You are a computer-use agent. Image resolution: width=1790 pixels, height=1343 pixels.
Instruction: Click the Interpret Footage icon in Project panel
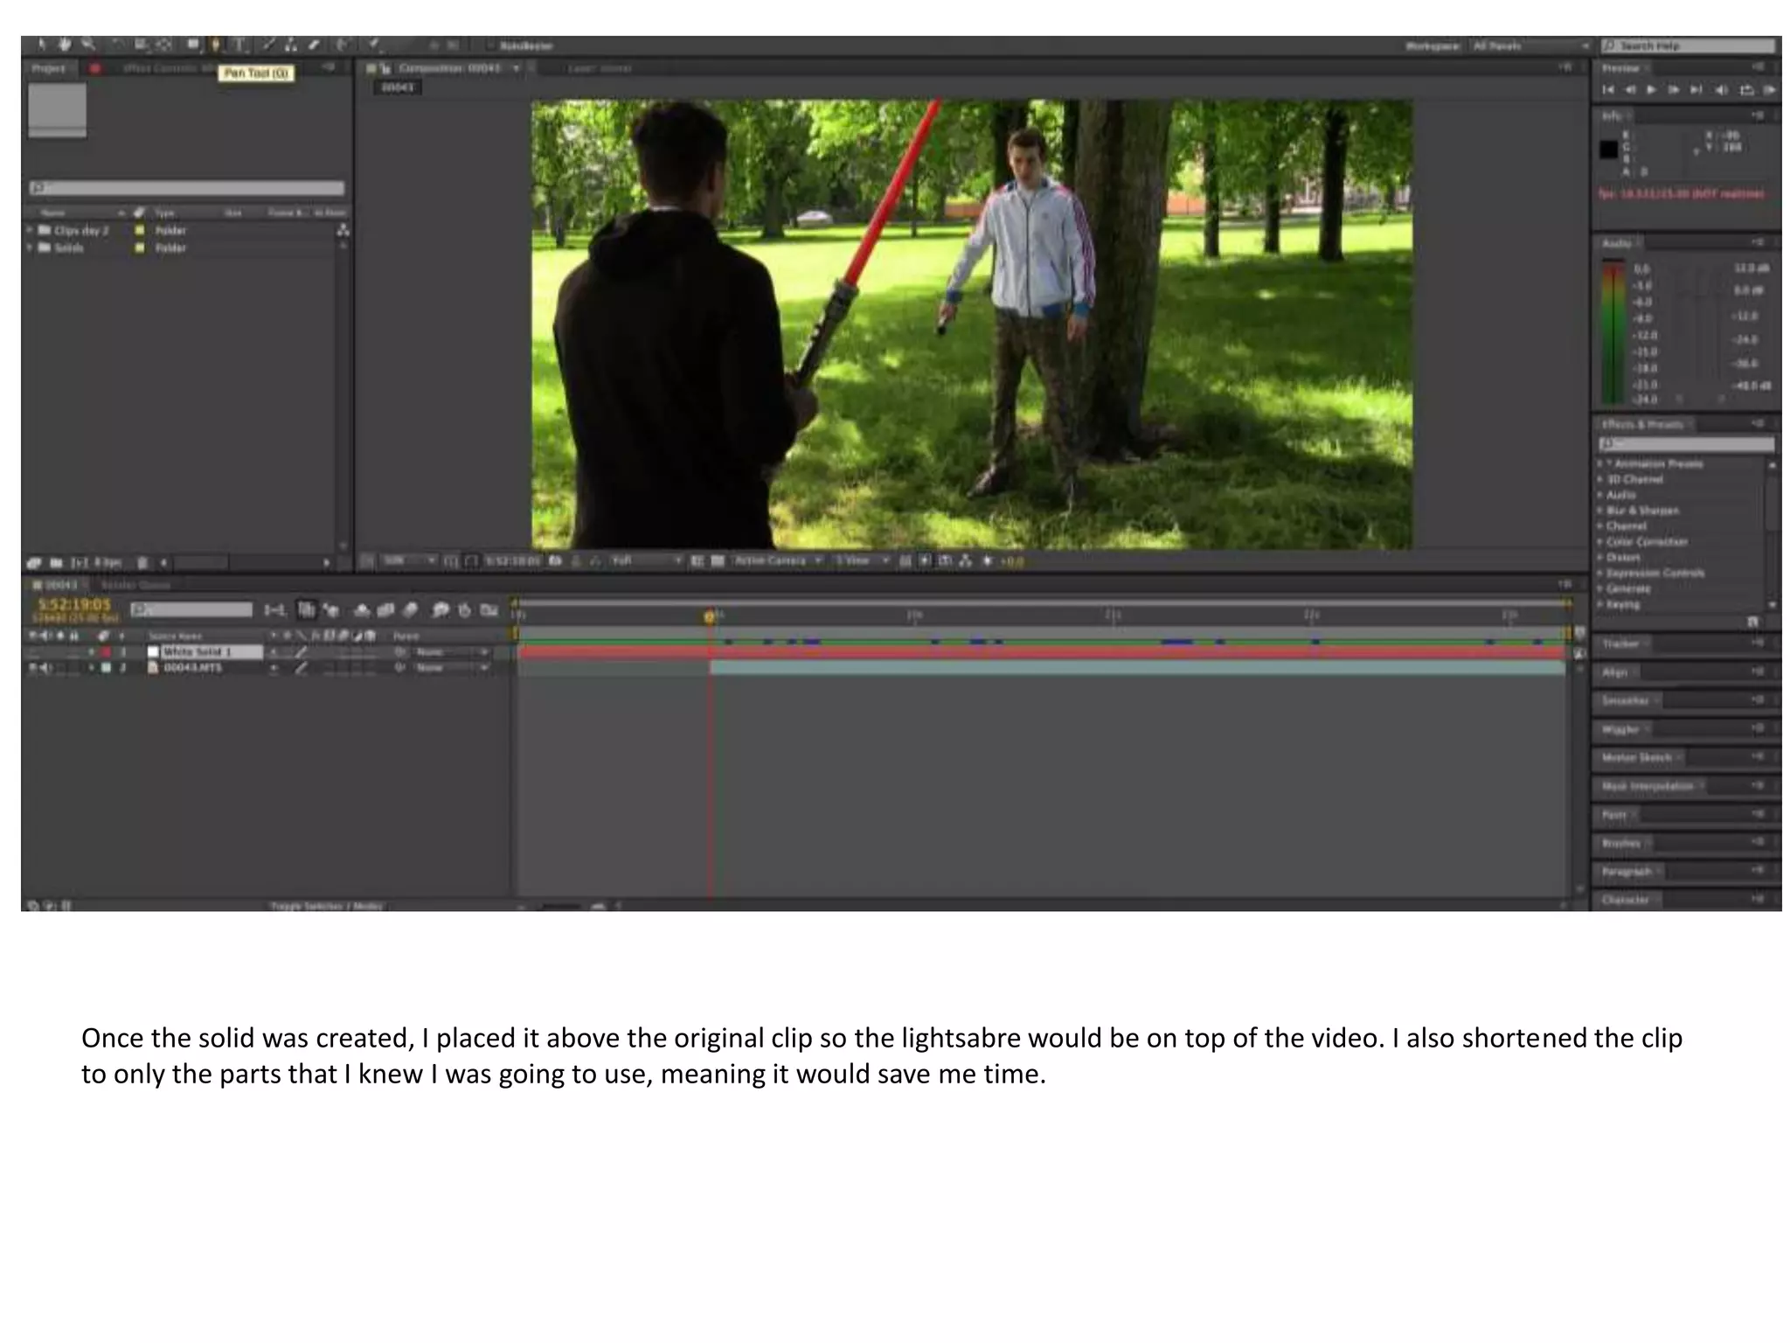(34, 563)
